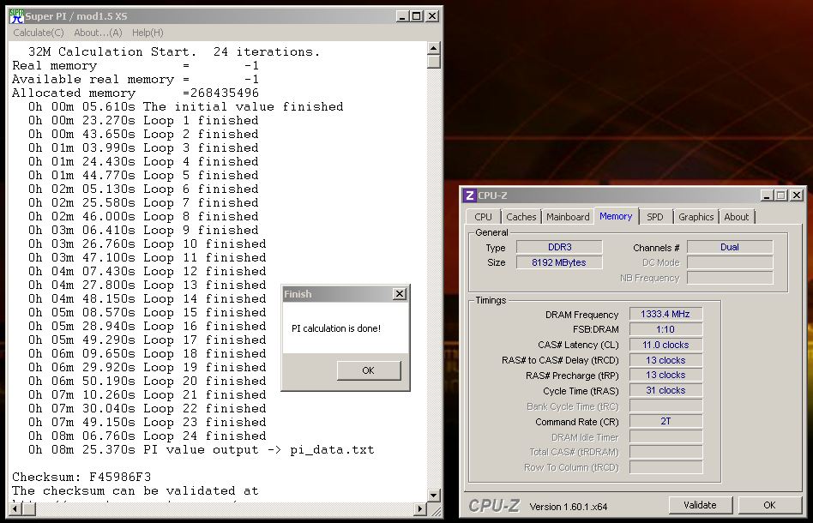This screenshot has height=523, width=813.
Task: Click the "The initial value finished" line
Action: tap(185, 107)
